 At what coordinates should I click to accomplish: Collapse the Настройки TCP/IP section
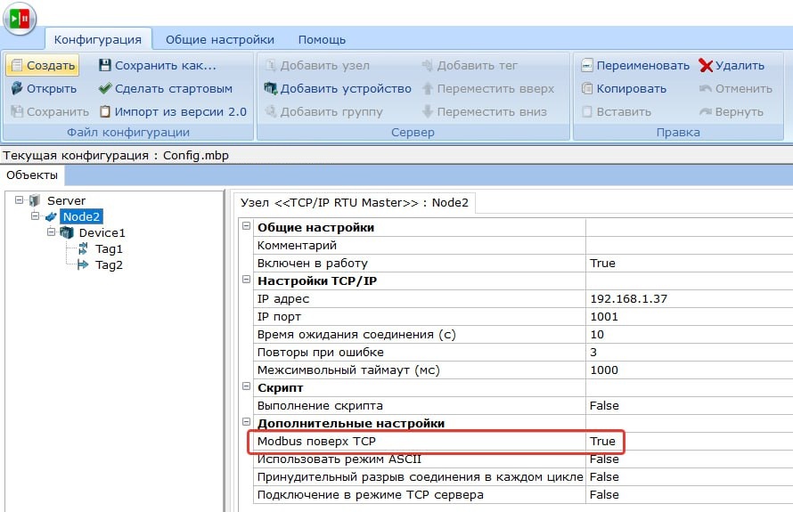[x=247, y=280]
